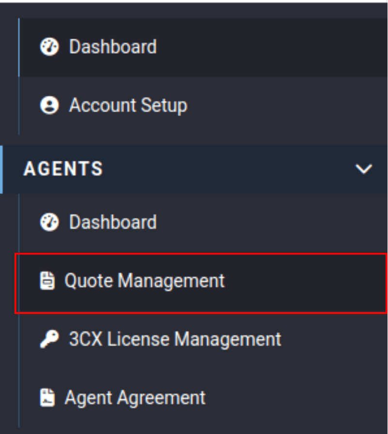Open the top Dashboard menu entry
The height and width of the screenshot is (434, 388).
coord(203,47)
